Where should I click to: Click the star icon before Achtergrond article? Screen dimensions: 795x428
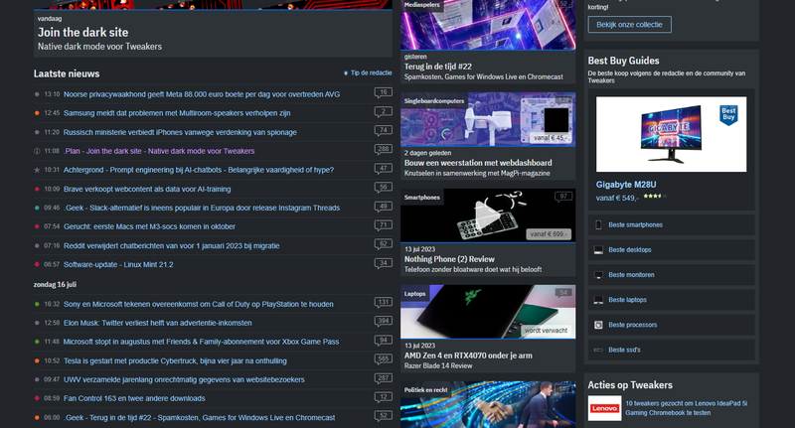[x=37, y=170]
